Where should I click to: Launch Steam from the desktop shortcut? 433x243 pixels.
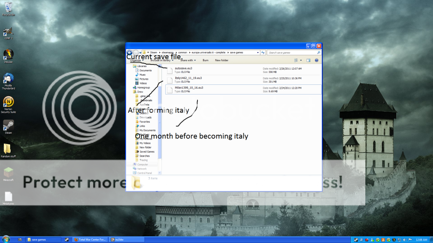click(8, 125)
